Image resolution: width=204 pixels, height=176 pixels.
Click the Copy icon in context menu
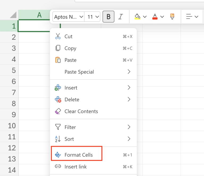[x=58, y=48]
